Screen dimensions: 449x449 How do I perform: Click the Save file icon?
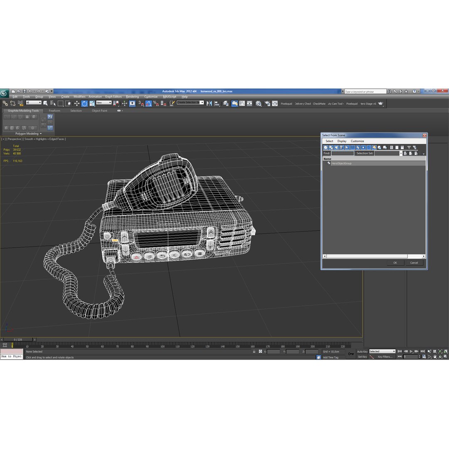[25, 91]
